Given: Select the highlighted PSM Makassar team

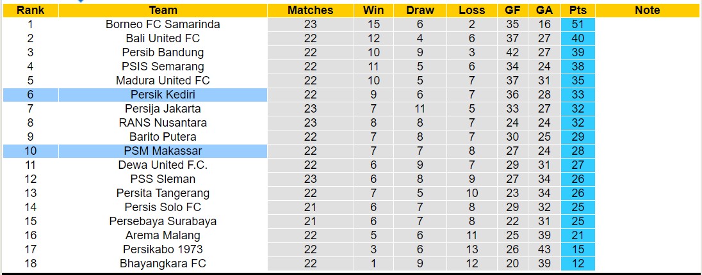Looking at the screenshot, I should 163,151.
